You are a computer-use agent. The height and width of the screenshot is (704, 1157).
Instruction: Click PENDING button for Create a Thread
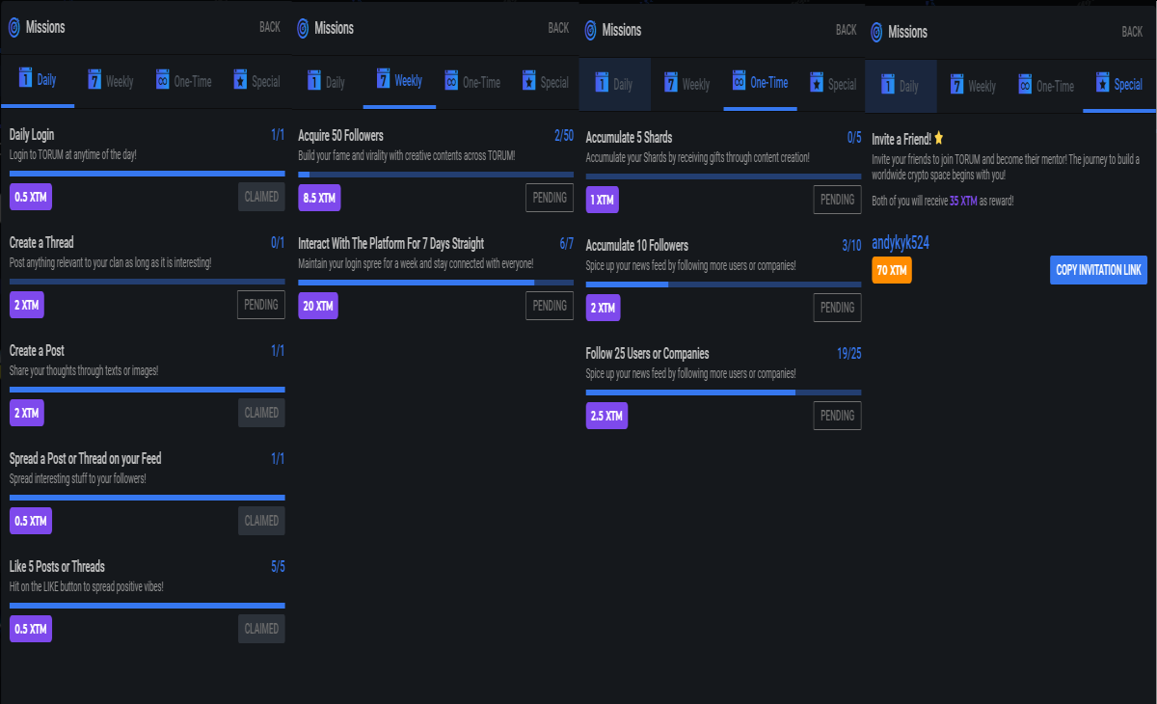[261, 305]
